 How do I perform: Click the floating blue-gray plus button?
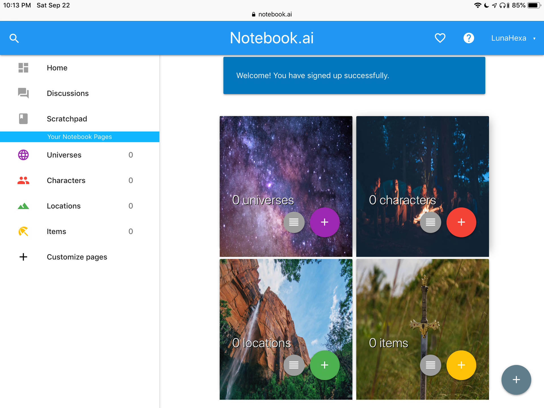(x=516, y=380)
